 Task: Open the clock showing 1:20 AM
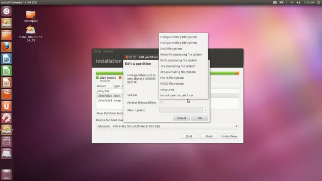[x=309, y=2]
